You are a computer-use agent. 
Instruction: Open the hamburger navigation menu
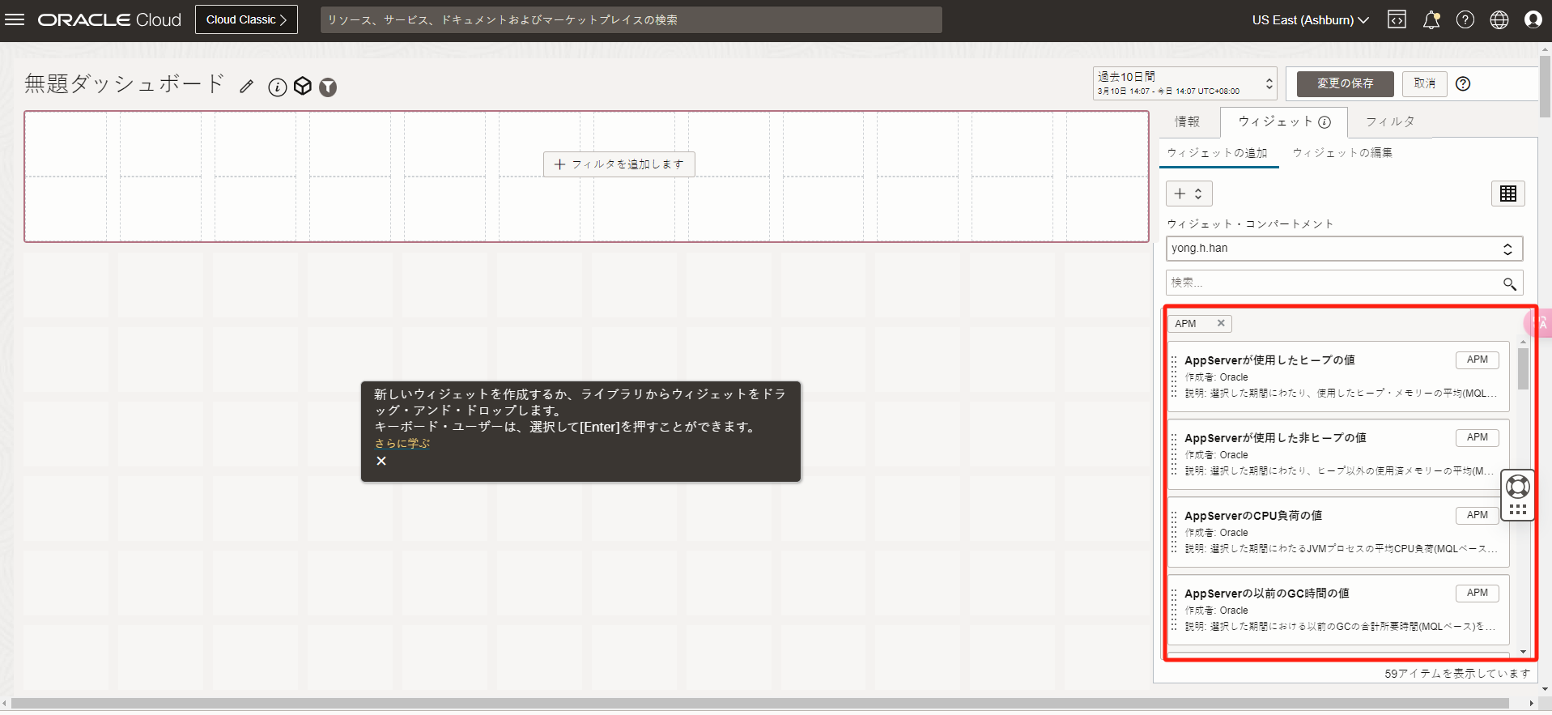pyautogui.click(x=15, y=19)
